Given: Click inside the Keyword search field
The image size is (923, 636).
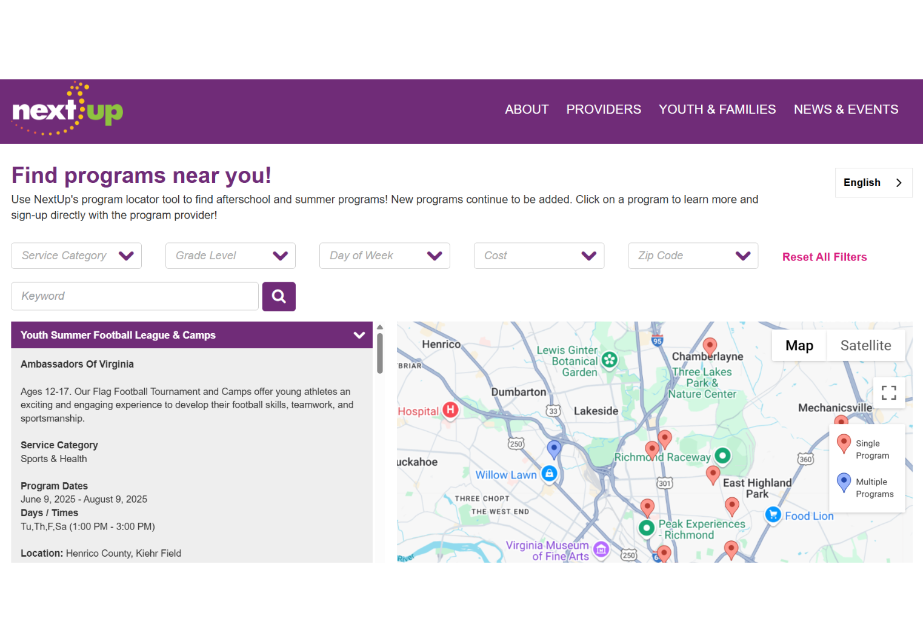Looking at the screenshot, I should 133,296.
